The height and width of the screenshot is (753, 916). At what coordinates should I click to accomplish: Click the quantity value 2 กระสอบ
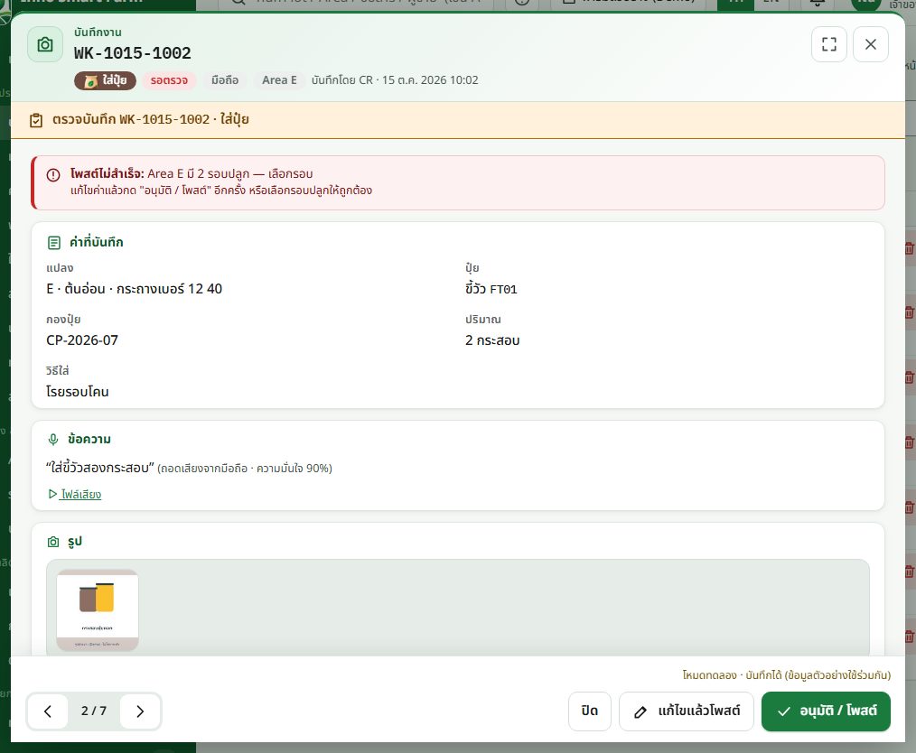492,340
